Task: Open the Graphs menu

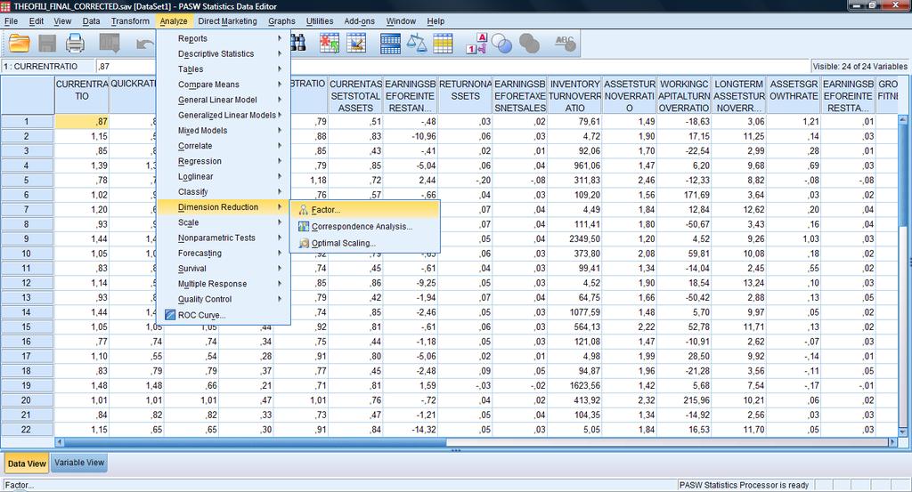Action: coord(282,21)
